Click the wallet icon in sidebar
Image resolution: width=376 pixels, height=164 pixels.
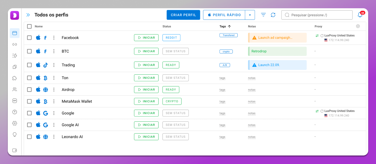[x=15, y=150]
